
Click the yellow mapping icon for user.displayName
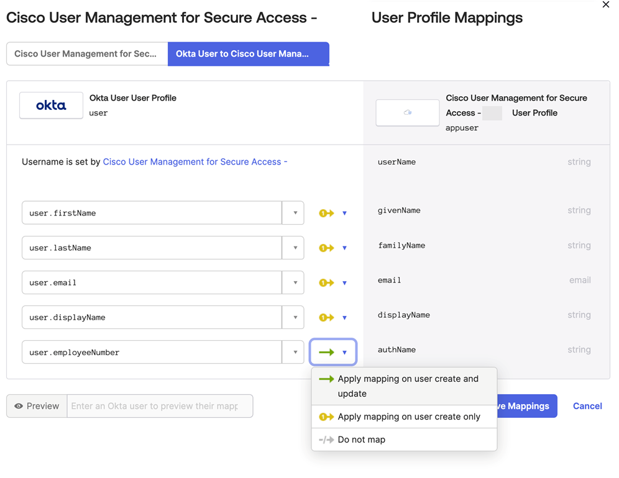[x=326, y=317]
